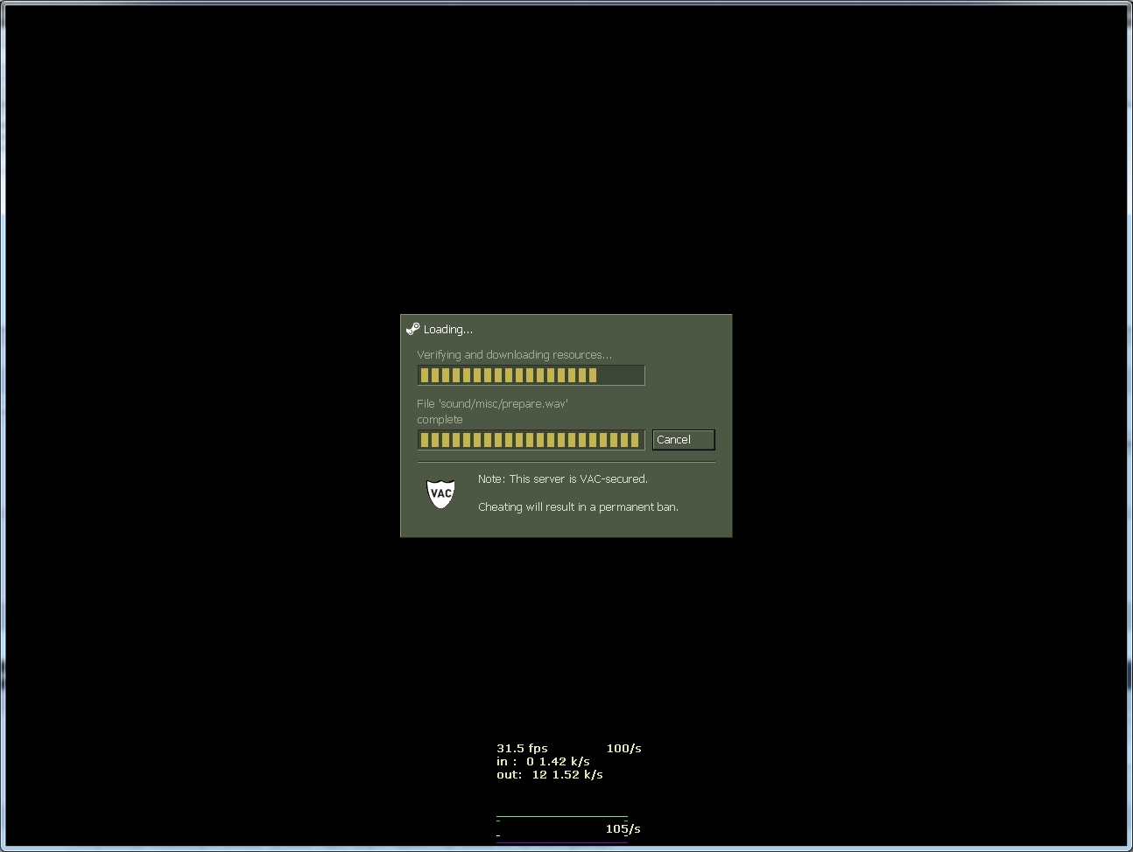Click the 'out: 12 1.52 k/s' line
This screenshot has height=852, width=1133.
pos(550,774)
